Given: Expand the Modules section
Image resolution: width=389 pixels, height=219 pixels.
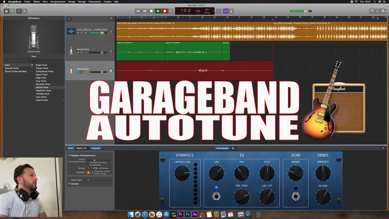Looking at the screenshot, I should tap(69, 184).
